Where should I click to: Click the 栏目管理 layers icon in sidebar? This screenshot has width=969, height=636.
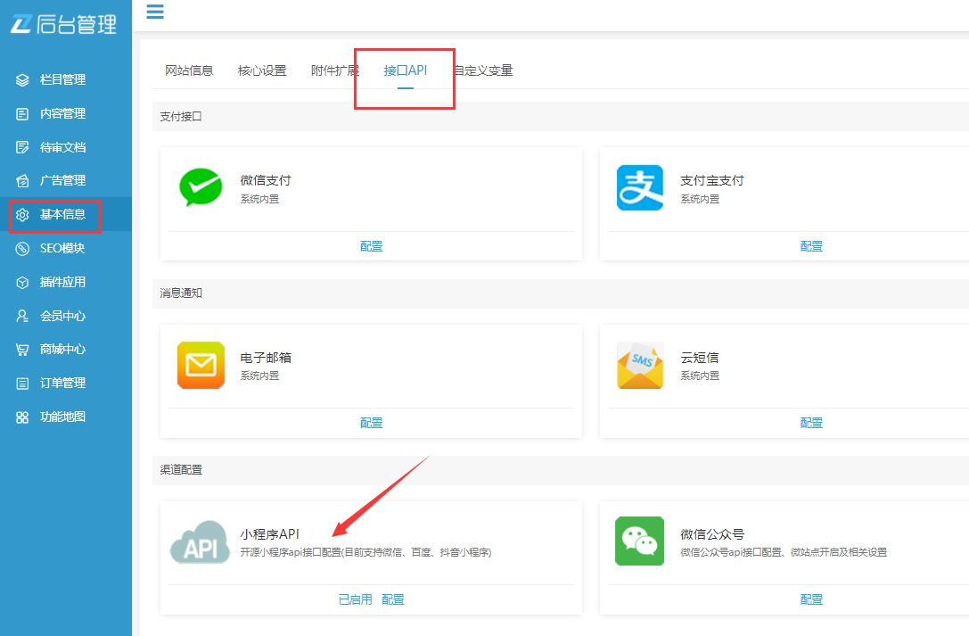(x=22, y=79)
